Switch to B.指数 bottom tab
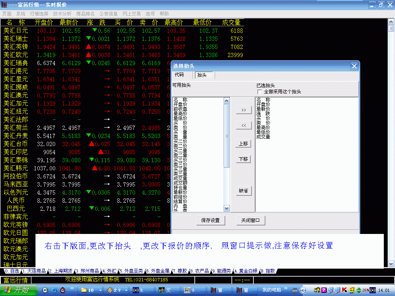 point(268,271)
